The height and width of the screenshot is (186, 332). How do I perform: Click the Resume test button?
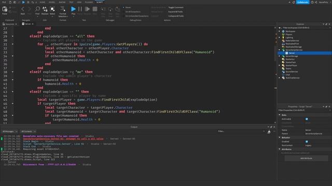pyautogui.click(x=87, y=9)
